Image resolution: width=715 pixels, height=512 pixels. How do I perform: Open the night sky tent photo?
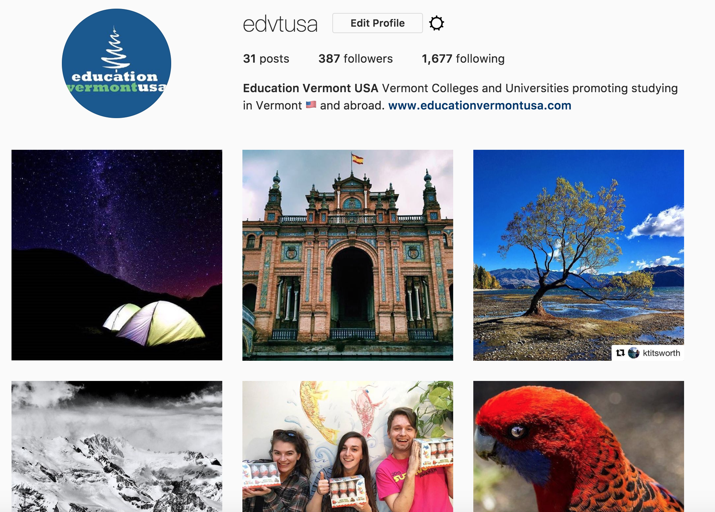[x=117, y=255]
